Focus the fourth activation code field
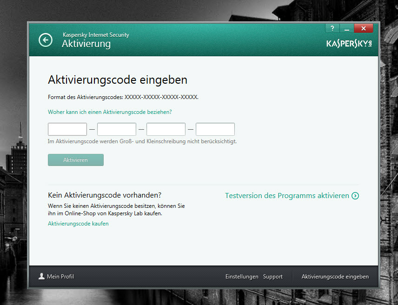The height and width of the screenshot is (305, 398). pyautogui.click(x=215, y=129)
